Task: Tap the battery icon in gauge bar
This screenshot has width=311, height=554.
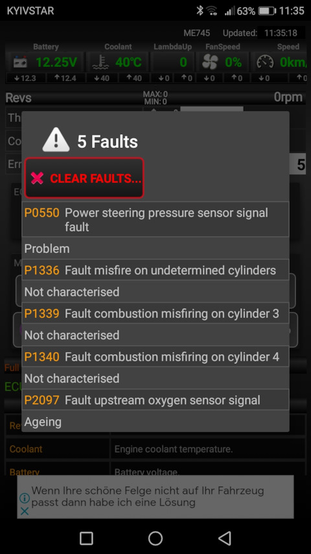Action: (x=20, y=62)
